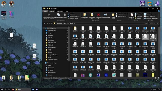This screenshot has width=162, height=91.
Task: Click 'Windows 3.1 x DOS' breadcrumb in address bar
Action: (62, 24)
